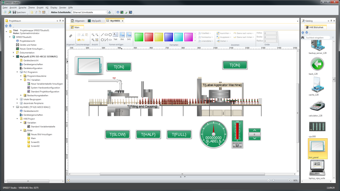Click the Speichern save button
Viewport: 340px width, 191px height.
click(x=19, y=12)
